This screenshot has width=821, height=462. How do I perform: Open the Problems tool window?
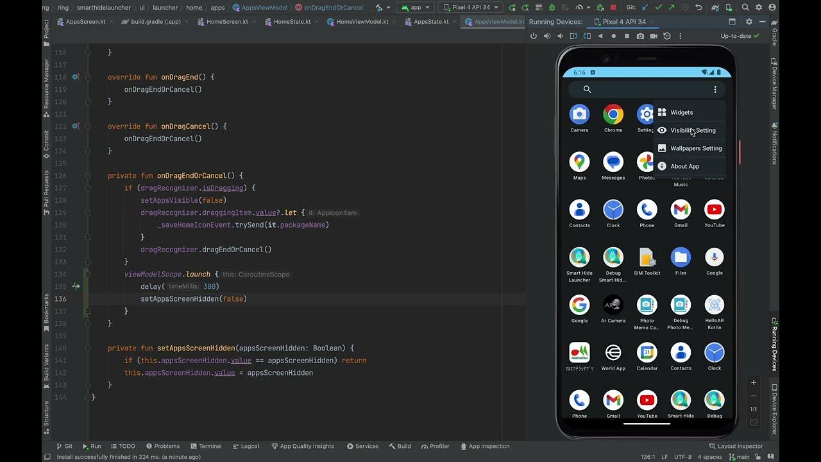click(x=163, y=447)
